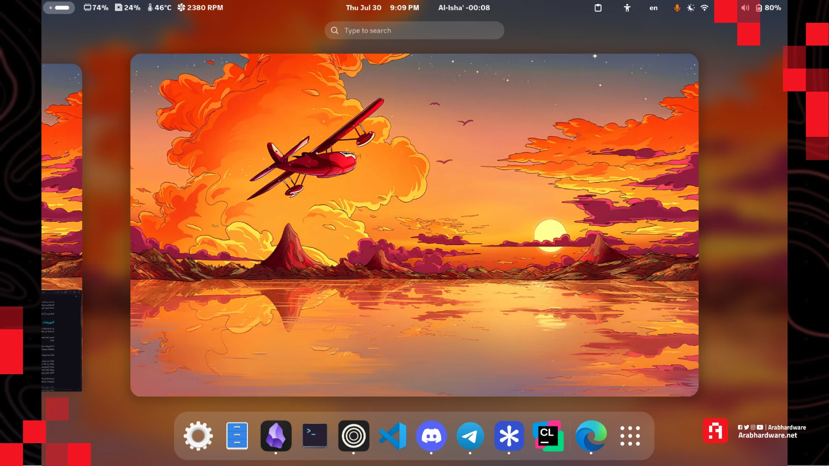Select the central workspace thumbnail

[x=414, y=225]
